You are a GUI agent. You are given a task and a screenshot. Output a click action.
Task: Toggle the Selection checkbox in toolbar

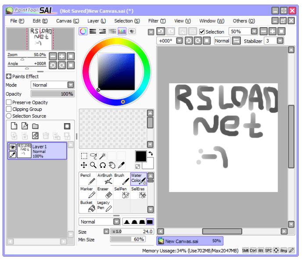coord(202,32)
